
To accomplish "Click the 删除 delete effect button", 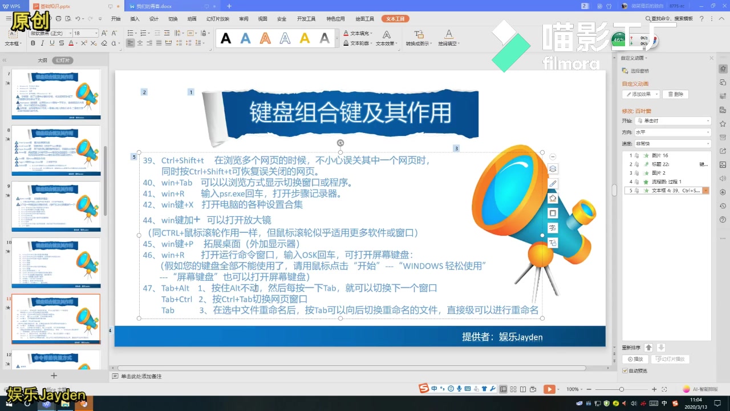I will pos(676,94).
